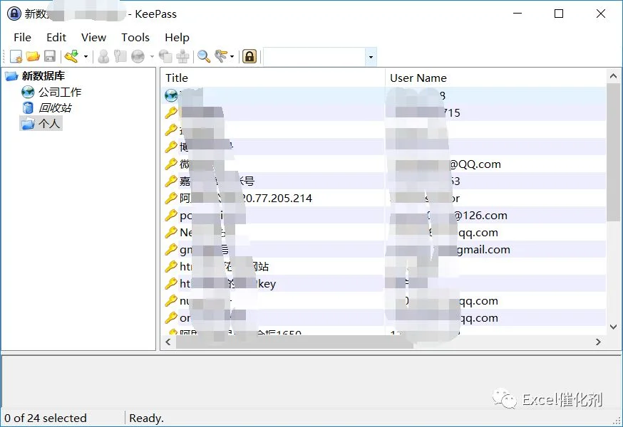Open the quick search dropdown arrow
This screenshot has width=623, height=427.
coord(371,57)
